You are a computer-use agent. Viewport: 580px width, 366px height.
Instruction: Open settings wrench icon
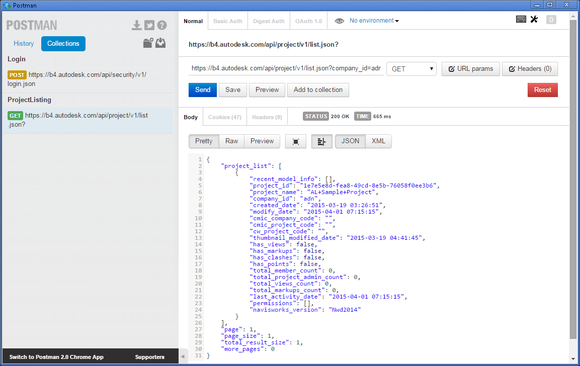pyautogui.click(x=534, y=19)
